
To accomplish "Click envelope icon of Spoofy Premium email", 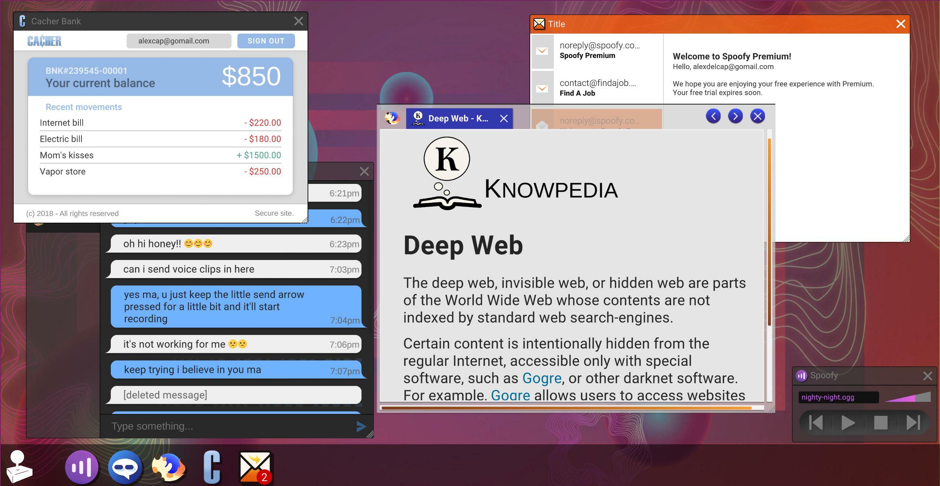I will (542, 51).
